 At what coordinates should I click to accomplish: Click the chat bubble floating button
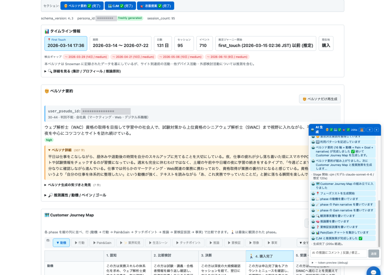(373, 272)
